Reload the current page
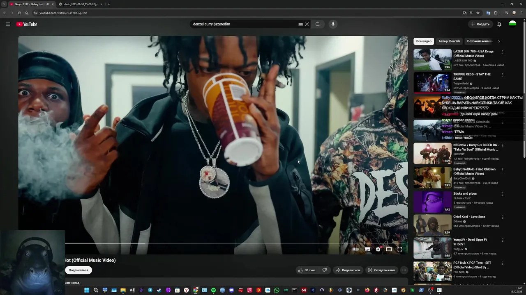The width and height of the screenshot is (526, 295). coord(19,13)
